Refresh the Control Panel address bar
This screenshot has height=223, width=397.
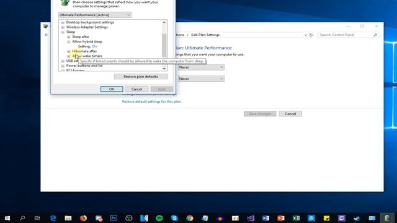[x=311, y=35]
